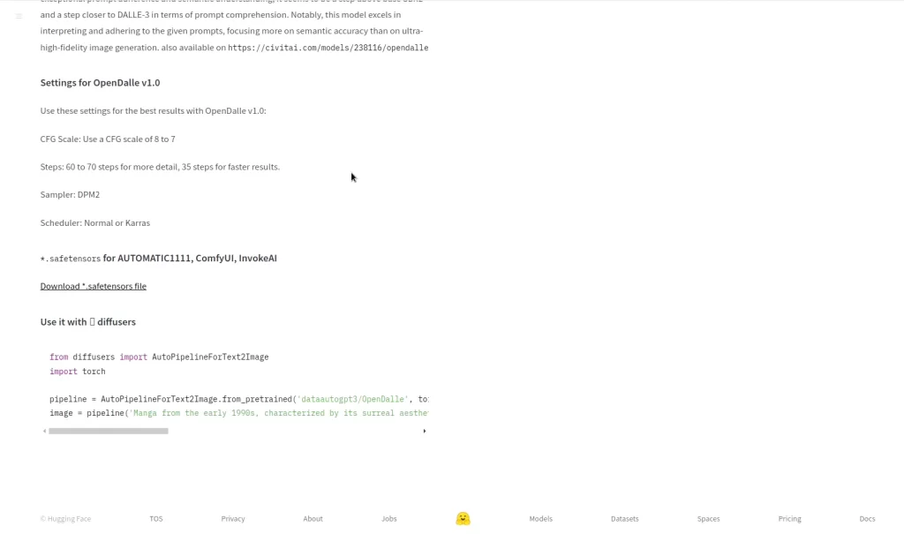This screenshot has width=904, height=534.
Task: Click the *.safetensors for AUTOMATIC1111 heading
Action: [x=158, y=259]
